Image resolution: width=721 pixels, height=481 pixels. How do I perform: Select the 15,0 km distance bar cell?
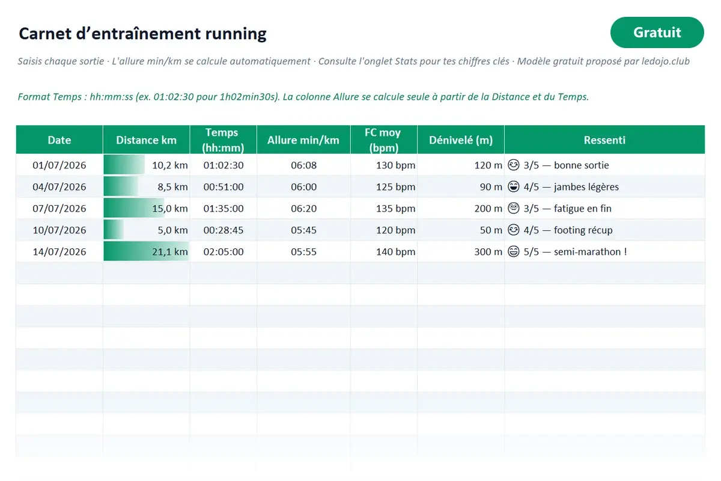147,209
